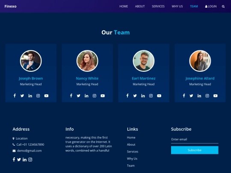Open the search icon in navbar

(223, 6)
